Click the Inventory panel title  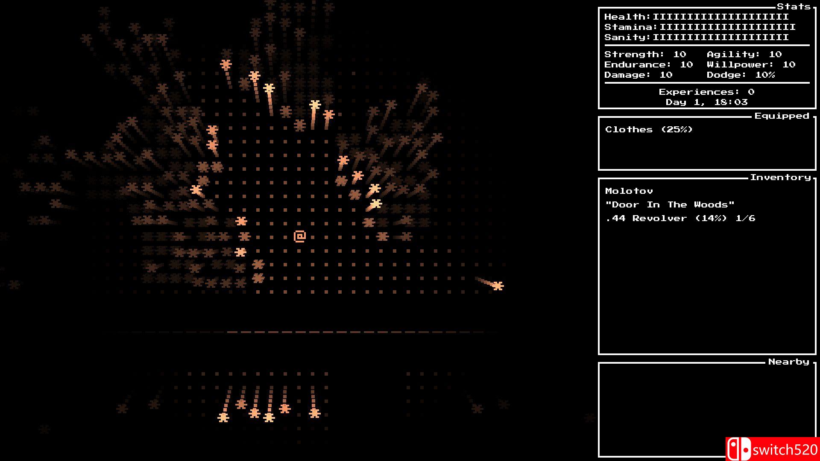coord(780,177)
